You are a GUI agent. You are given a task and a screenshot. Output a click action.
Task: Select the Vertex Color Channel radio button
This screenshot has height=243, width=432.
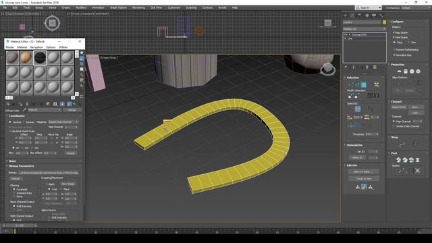click(394, 126)
